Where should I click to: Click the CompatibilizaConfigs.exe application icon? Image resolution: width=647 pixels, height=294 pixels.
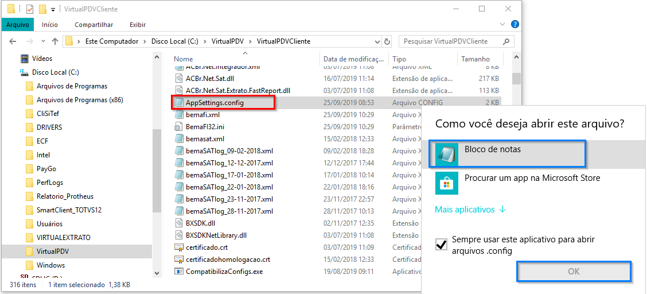tap(178, 271)
